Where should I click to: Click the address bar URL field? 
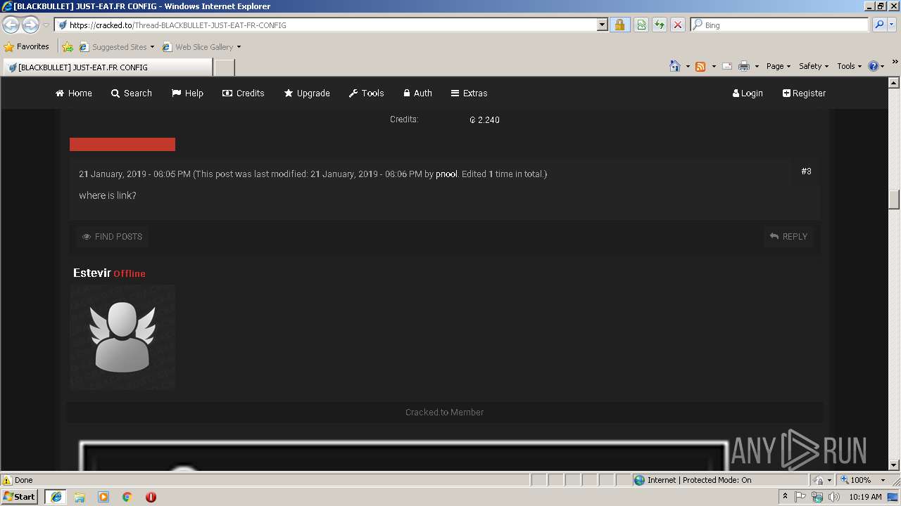(326, 25)
